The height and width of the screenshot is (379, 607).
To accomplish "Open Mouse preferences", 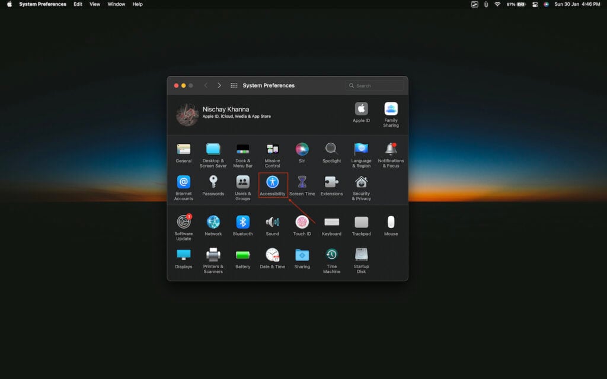I will point(391,226).
